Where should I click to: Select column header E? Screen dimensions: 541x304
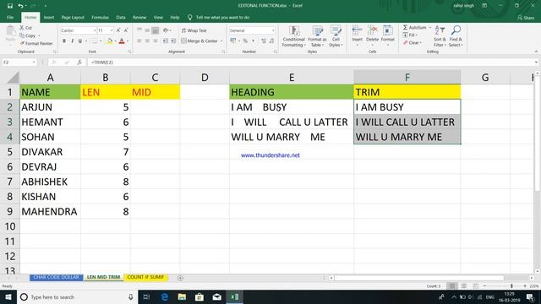coord(292,77)
